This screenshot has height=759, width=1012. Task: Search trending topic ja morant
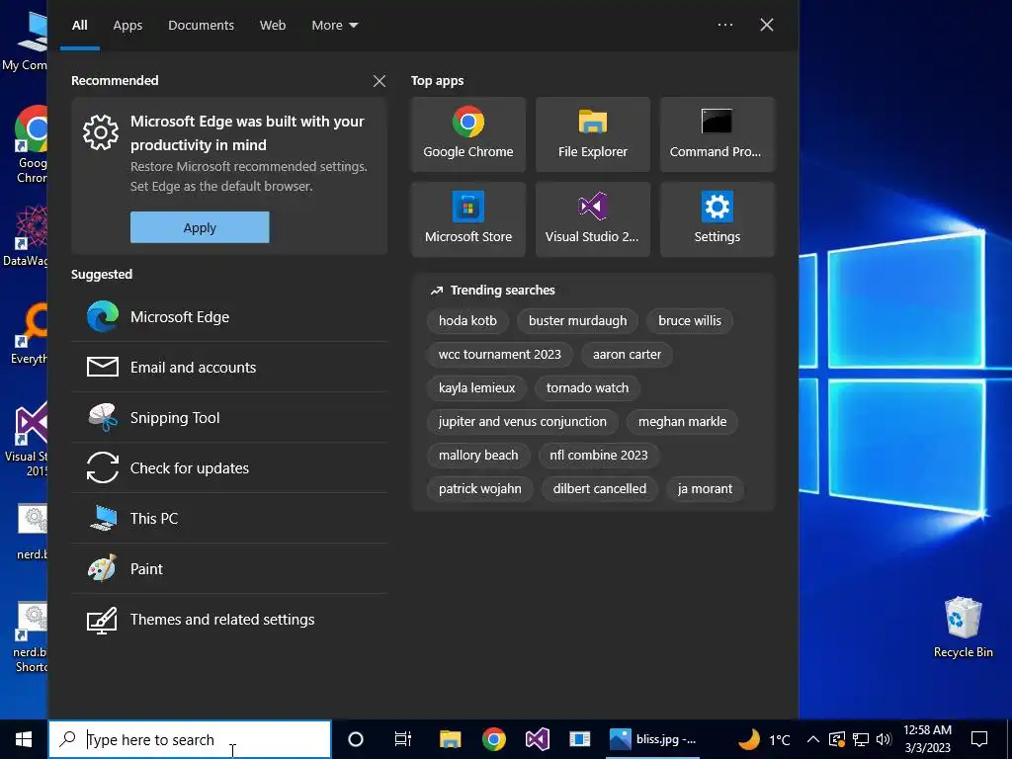(705, 488)
